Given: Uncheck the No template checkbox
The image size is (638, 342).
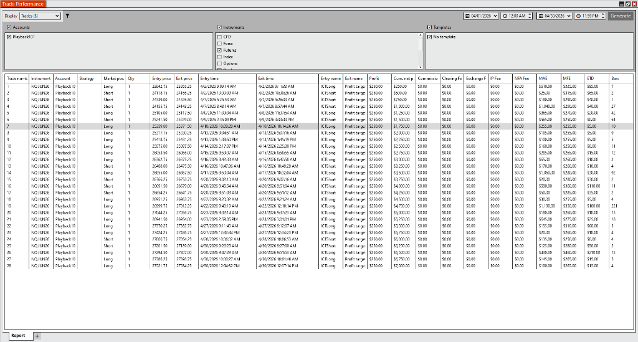Looking at the screenshot, I should [x=430, y=37].
